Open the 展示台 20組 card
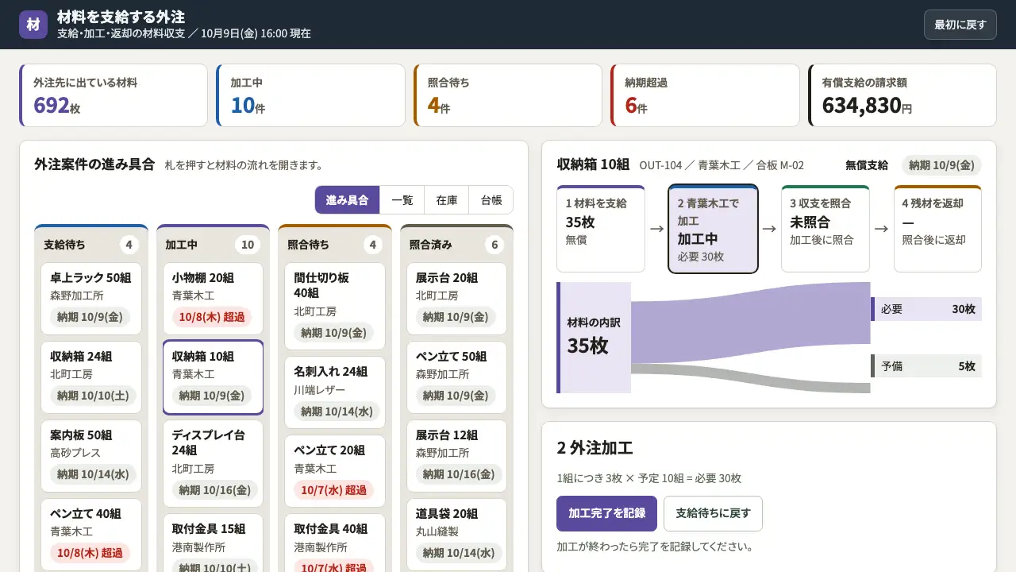This screenshot has height=572, width=1016. click(456, 299)
